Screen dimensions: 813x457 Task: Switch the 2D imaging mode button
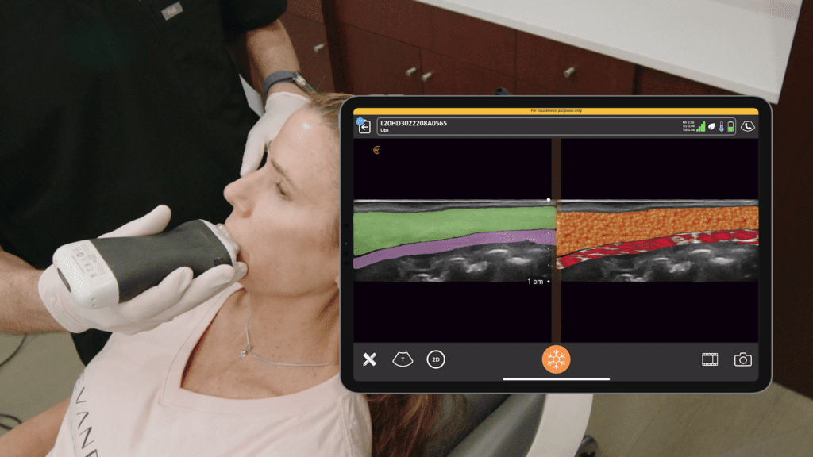(x=435, y=359)
